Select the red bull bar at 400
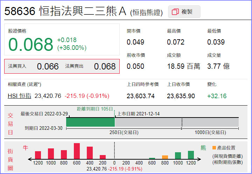252x174 pixels. coord(90,153)
